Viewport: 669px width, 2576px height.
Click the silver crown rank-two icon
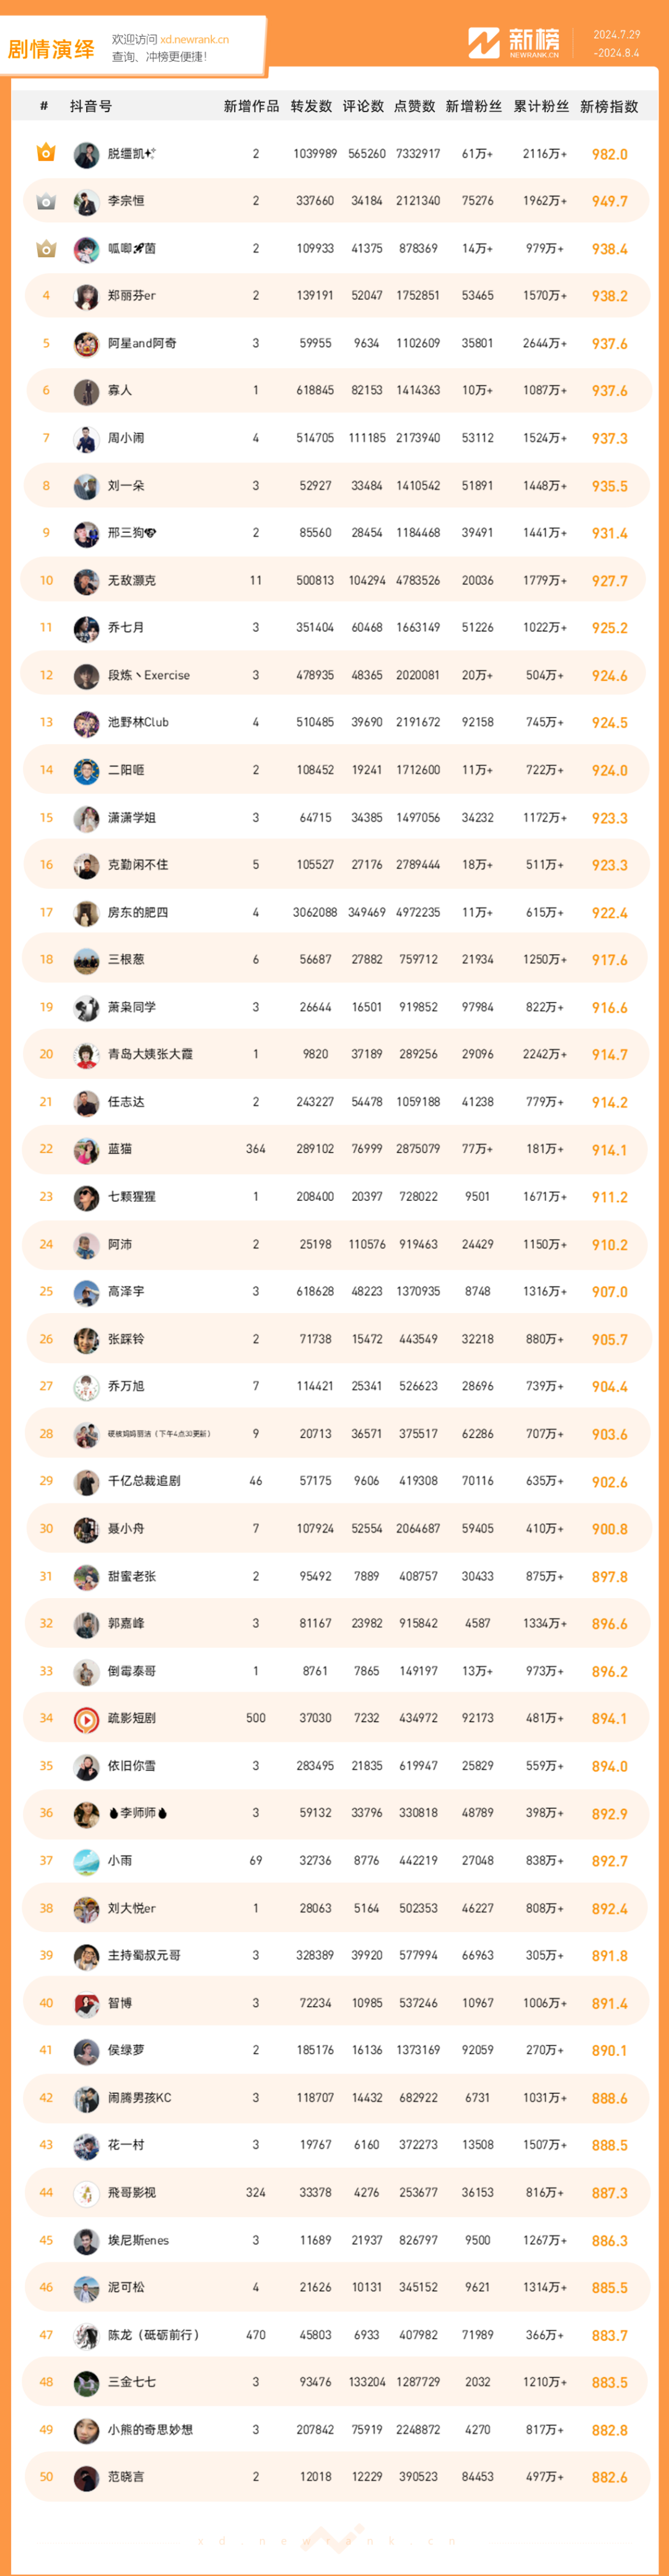(46, 201)
